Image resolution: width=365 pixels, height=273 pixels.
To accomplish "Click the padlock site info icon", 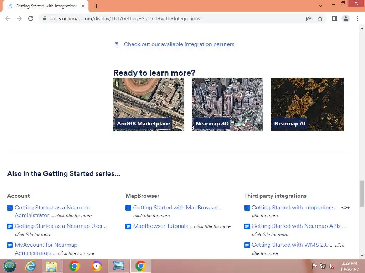I will coord(45,18).
